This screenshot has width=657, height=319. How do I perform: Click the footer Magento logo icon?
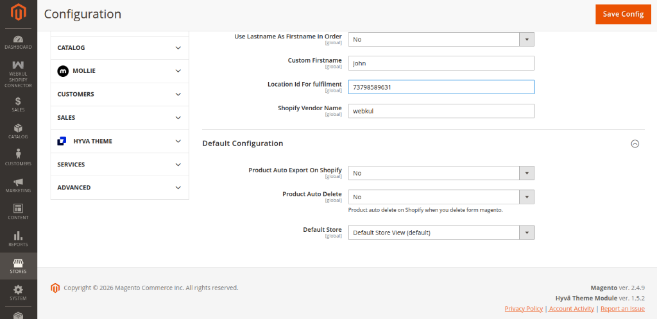55,288
